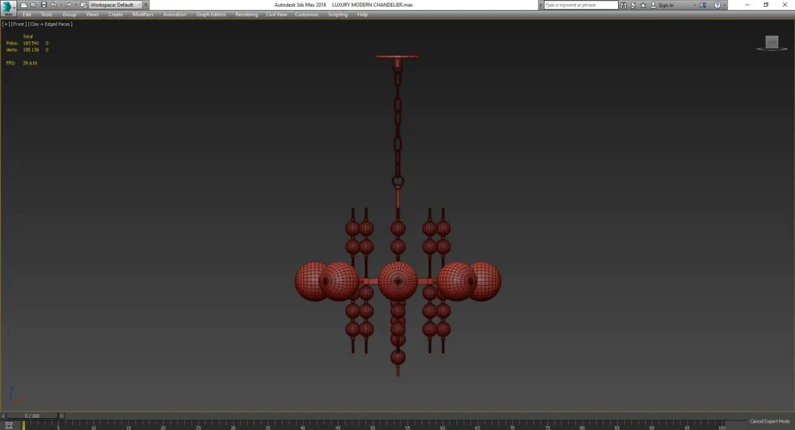Click the Mini Curve Editor icon by the track bar
Image resolution: width=795 pixels, height=430 pixels.
(x=9, y=424)
